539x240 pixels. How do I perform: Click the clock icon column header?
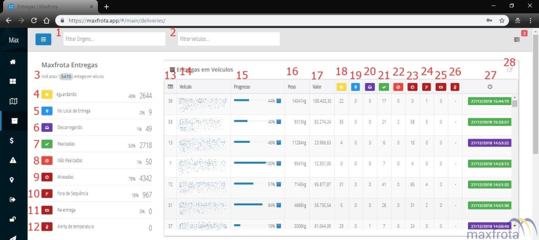[x=490, y=86]
